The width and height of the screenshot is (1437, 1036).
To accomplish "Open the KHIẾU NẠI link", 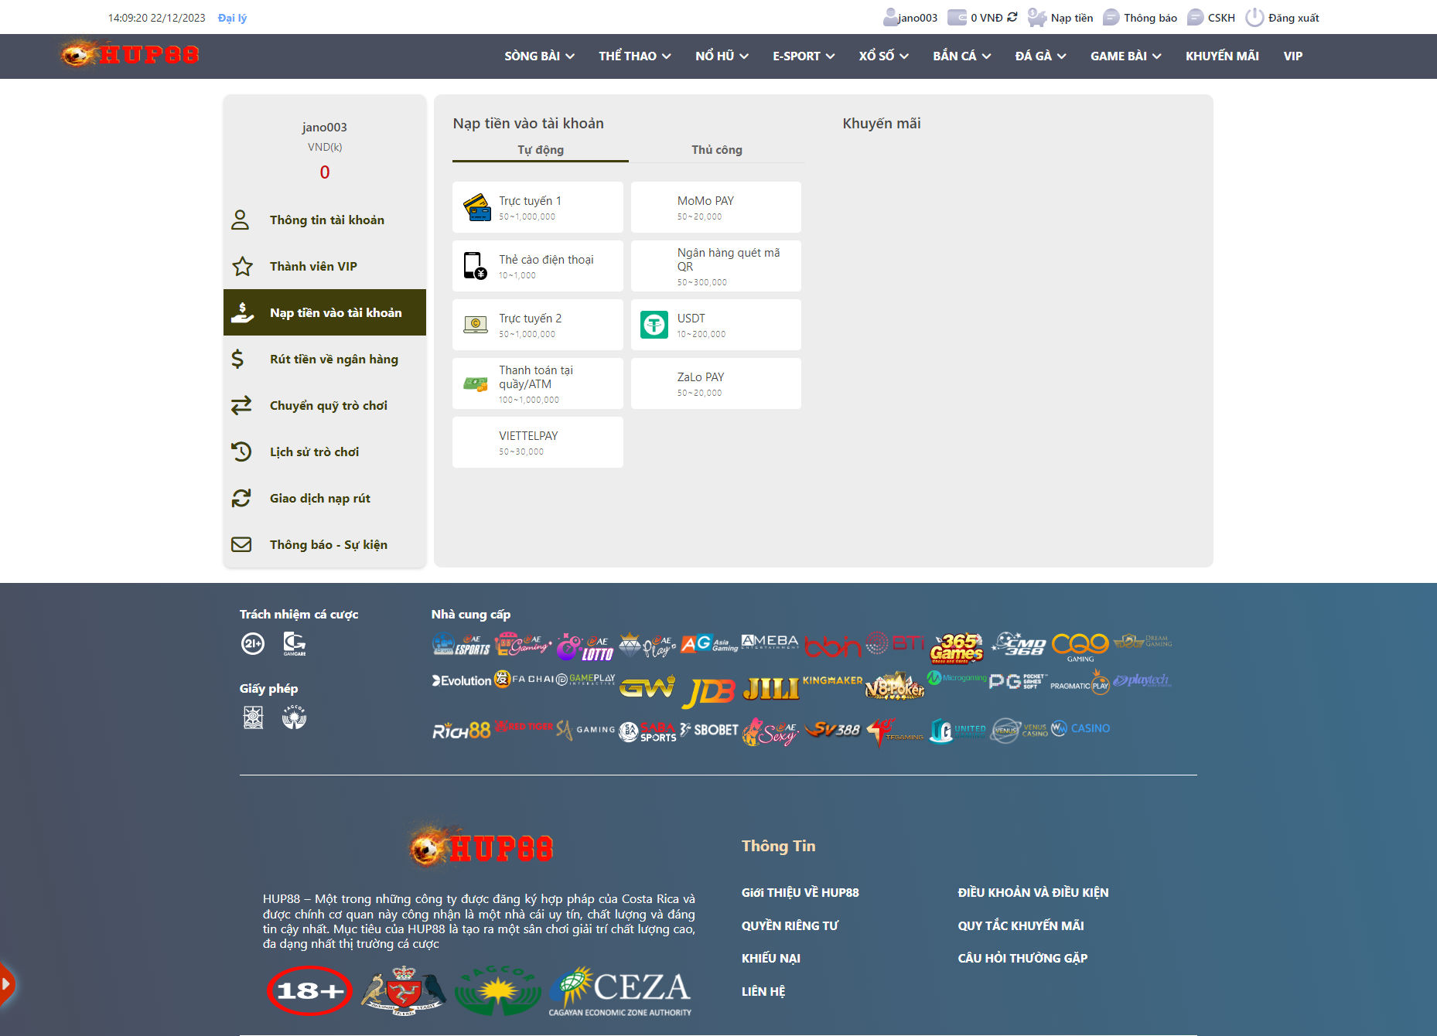I will point(770,958).
